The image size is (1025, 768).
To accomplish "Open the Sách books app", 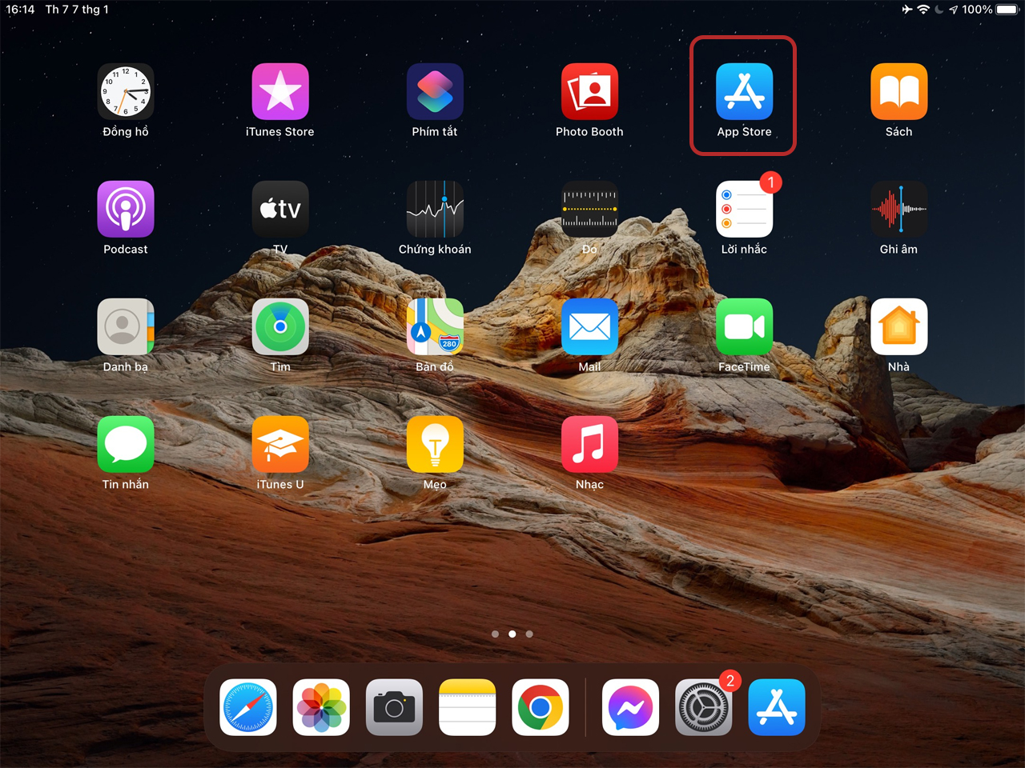I will point(898,91).
